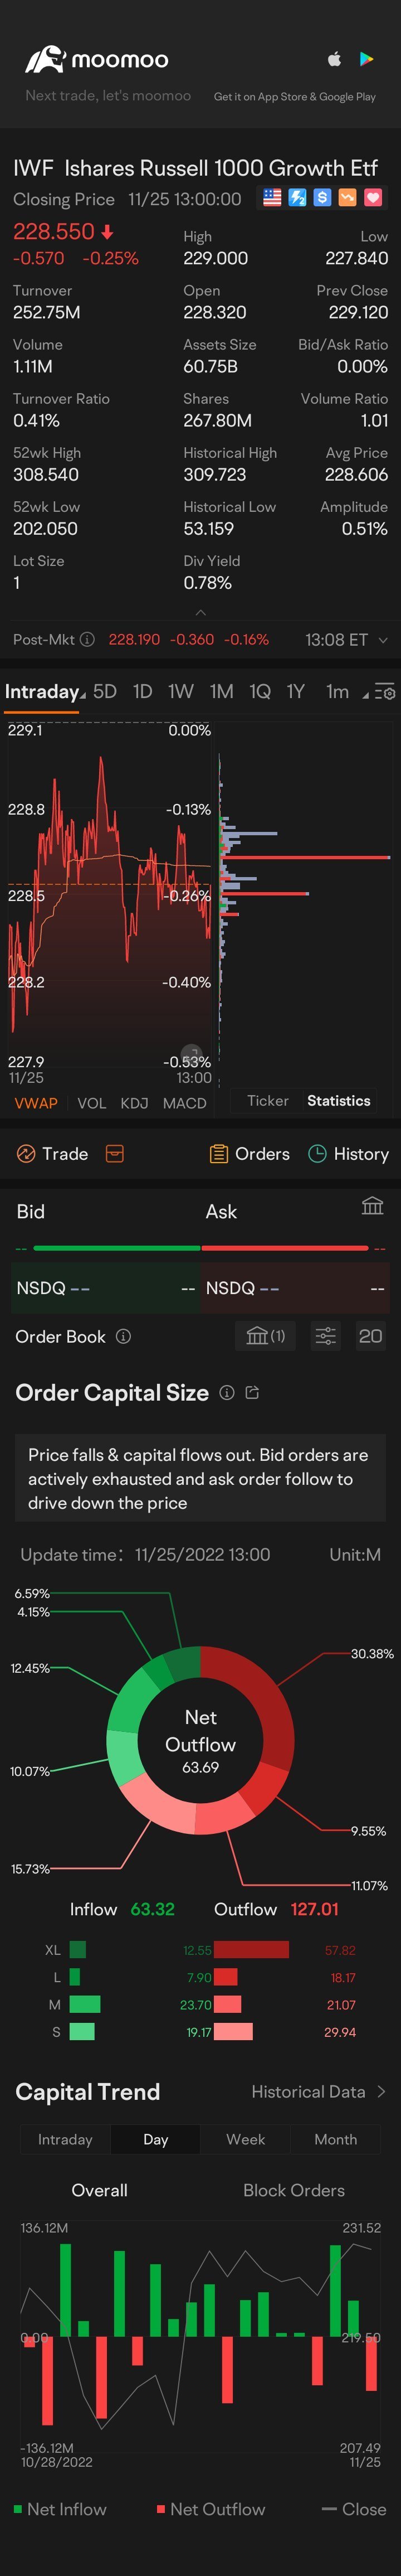Open the order book filter settings icon
This screenshot has height=2576, width=401.
pyautogui.click(x=325, y=1336)
